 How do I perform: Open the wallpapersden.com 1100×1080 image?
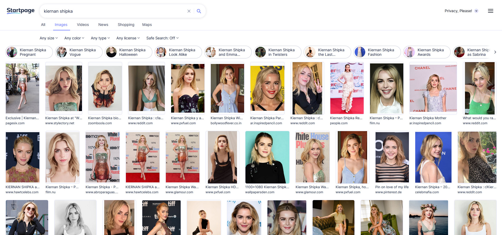coord(267,157)
